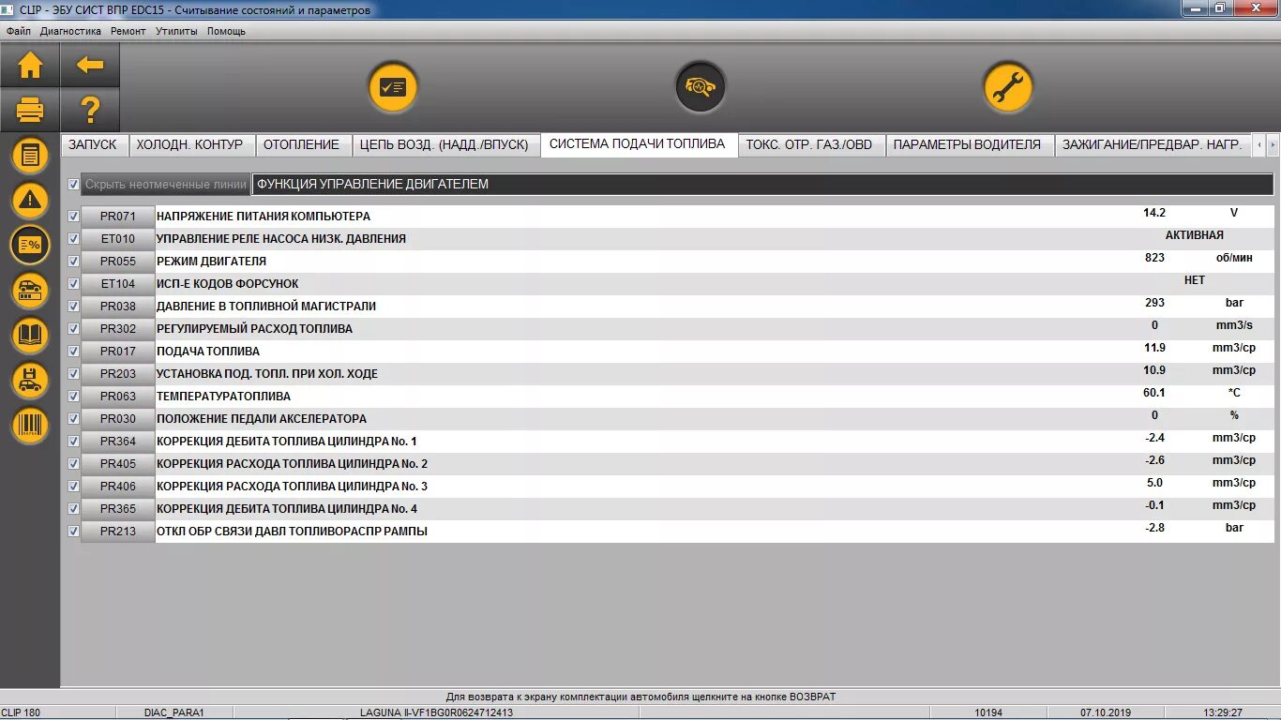The height and width of the screenshot is (720, 1281).
Task: Uncheck the PR203 row checkbox
Action: tap(74, 373)
